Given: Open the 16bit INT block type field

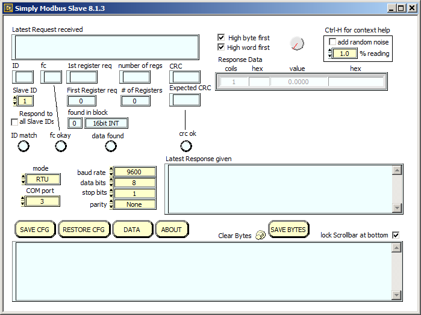Looking at the screenshot, I should point(107,123).
